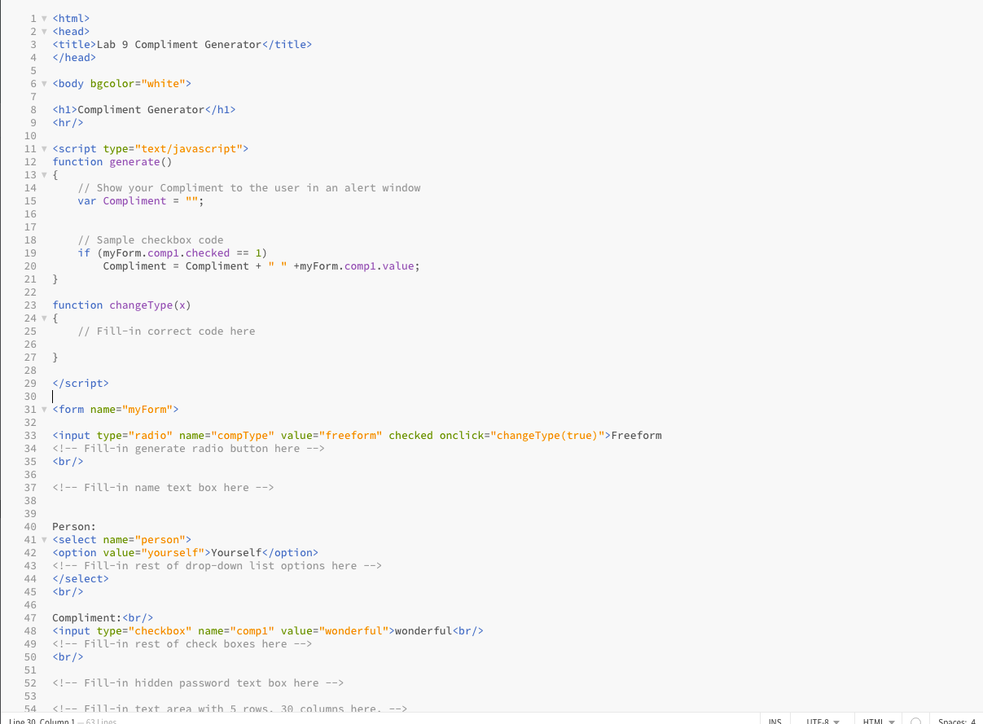Open the HTML syntax mode dropdown
This screenshot has width=983, height=724.
coord(877,720)
